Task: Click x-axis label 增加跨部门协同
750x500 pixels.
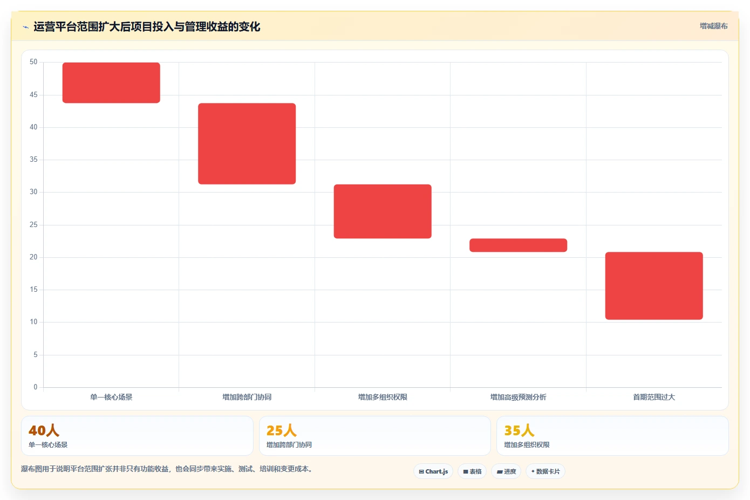Action: click(247, 397)
